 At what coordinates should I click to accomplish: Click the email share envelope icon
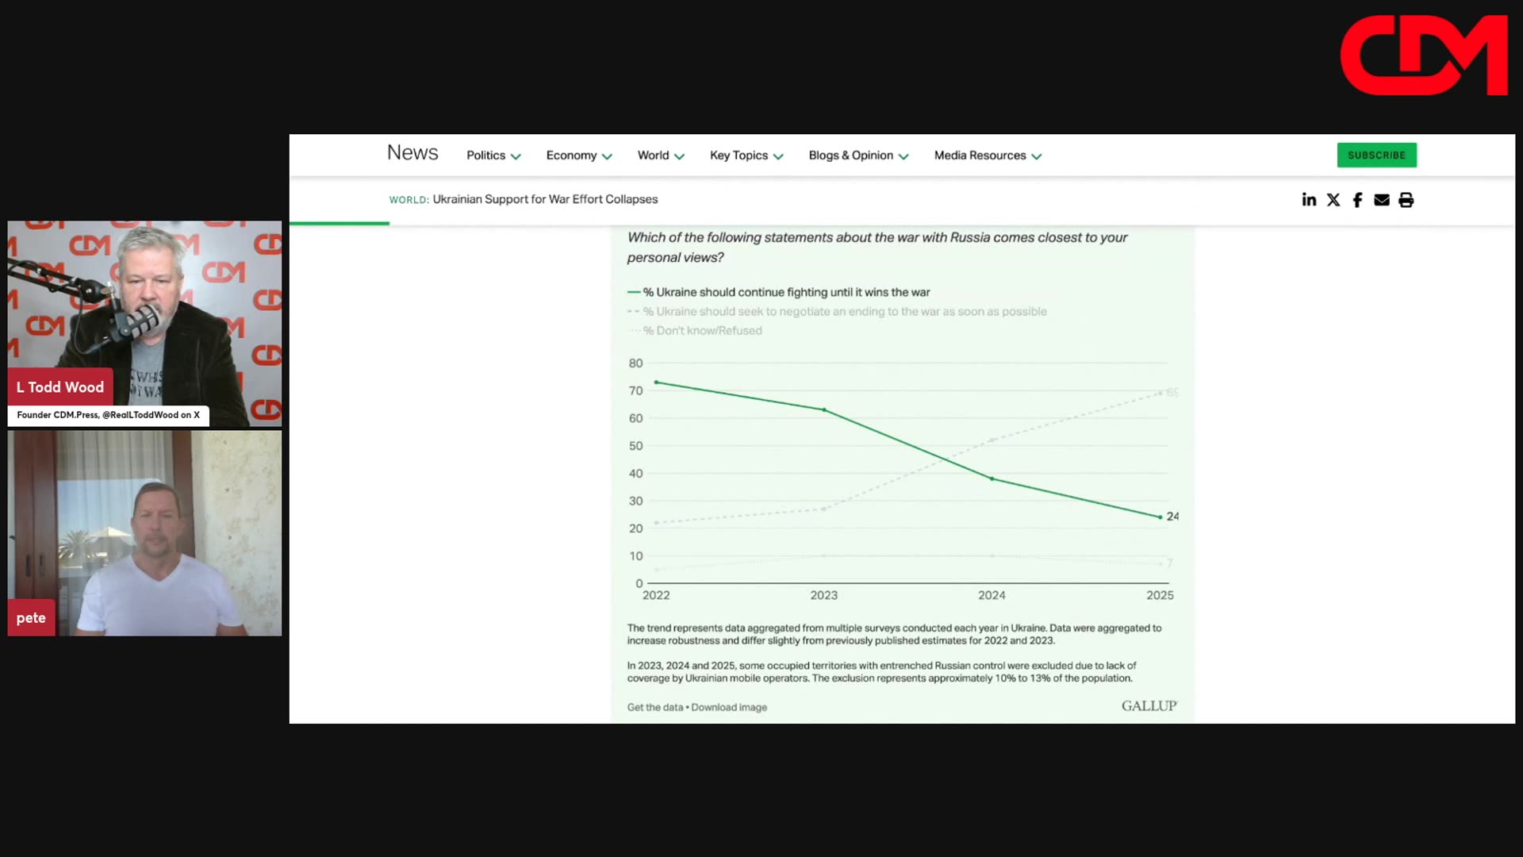click(1382, 200)
